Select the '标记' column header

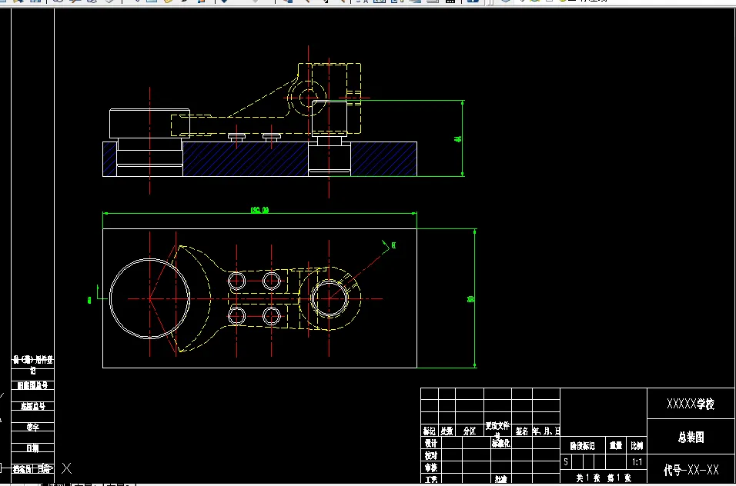(x=429, y=431)
